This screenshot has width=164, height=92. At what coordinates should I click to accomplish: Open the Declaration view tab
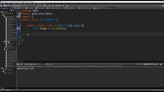pyautogui.click(x=34, y=64)
